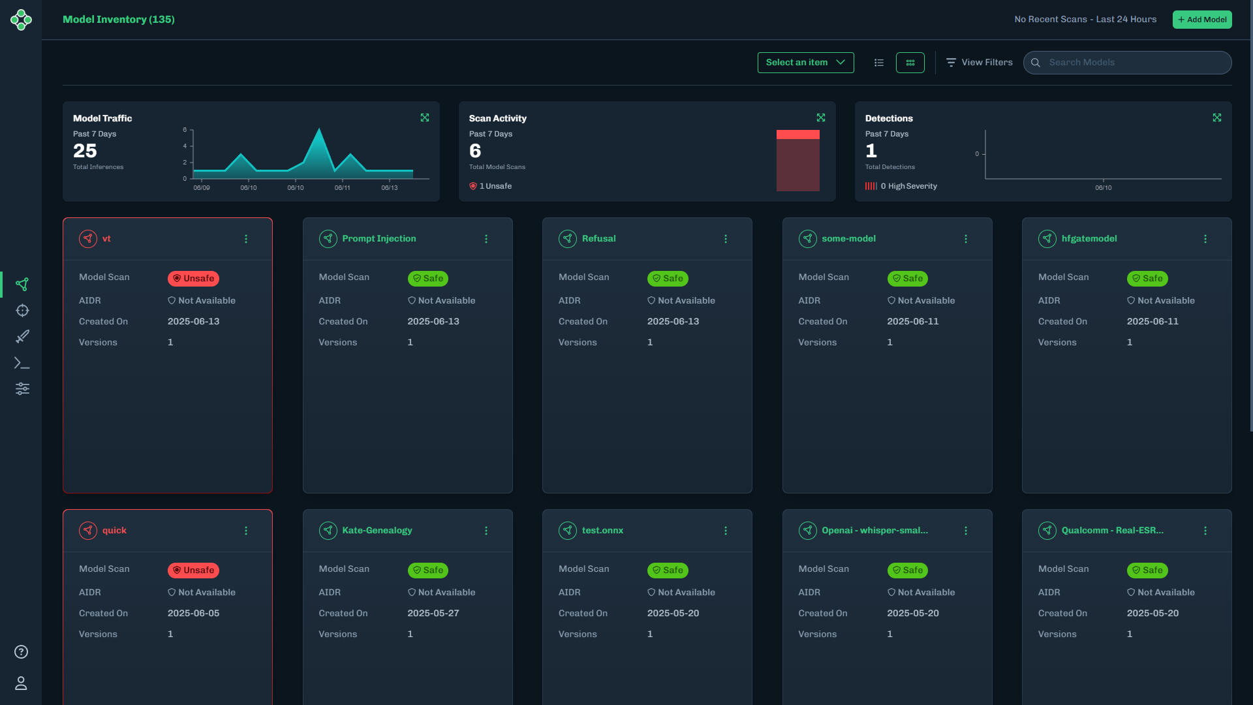Open the sliders settings sidebar icon

pos(22,389)
